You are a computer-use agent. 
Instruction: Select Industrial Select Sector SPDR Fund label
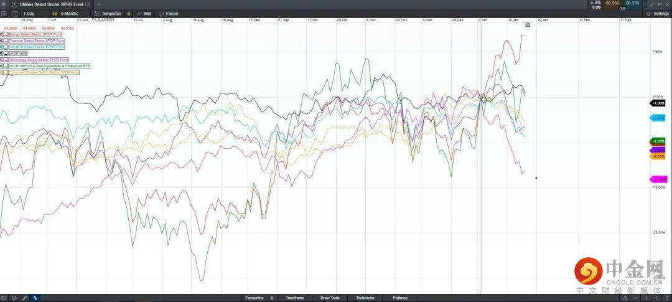tap(37, 47)
